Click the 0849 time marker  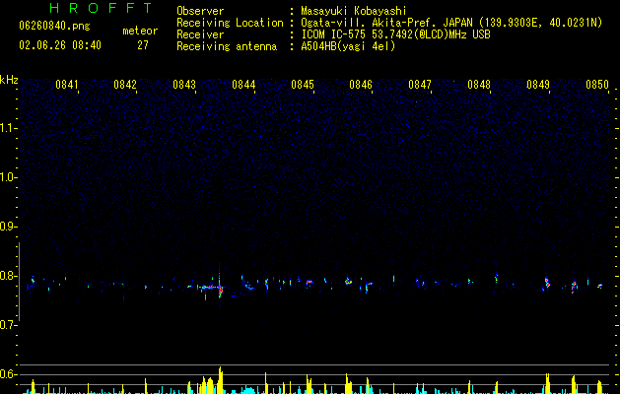click(x=538, y=85)
